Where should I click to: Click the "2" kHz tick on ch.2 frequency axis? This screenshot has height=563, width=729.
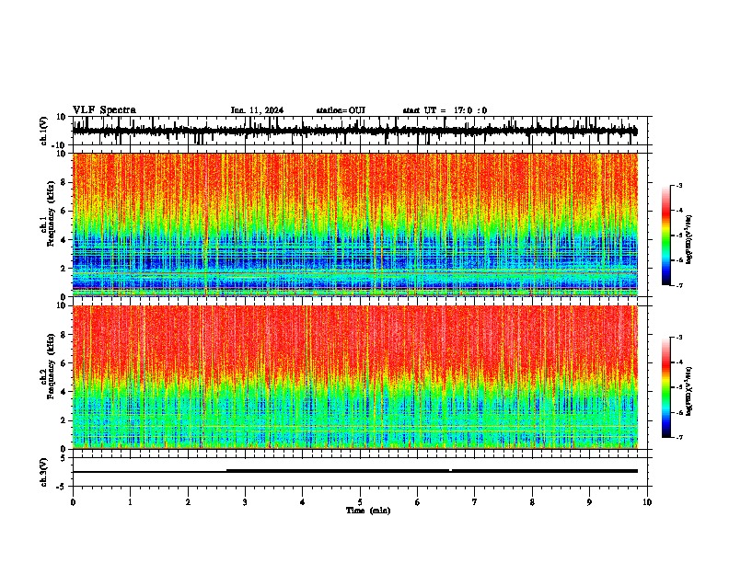(x=64, y=420)
